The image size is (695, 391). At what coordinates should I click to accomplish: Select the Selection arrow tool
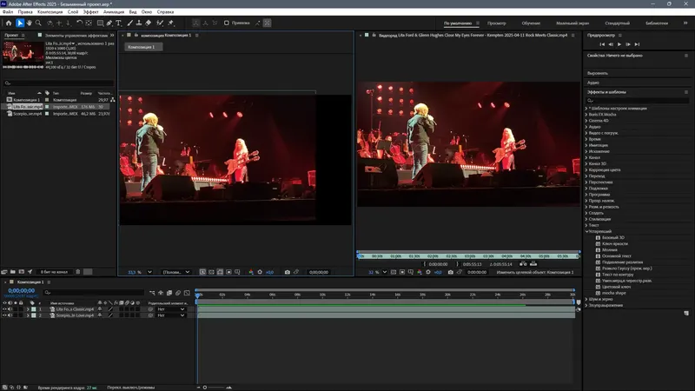21,23
